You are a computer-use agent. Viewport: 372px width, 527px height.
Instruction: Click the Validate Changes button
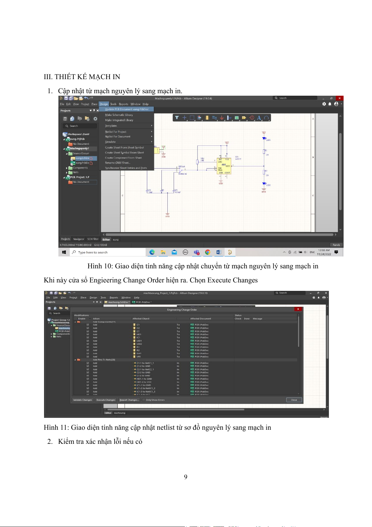(x=82, y=400)
